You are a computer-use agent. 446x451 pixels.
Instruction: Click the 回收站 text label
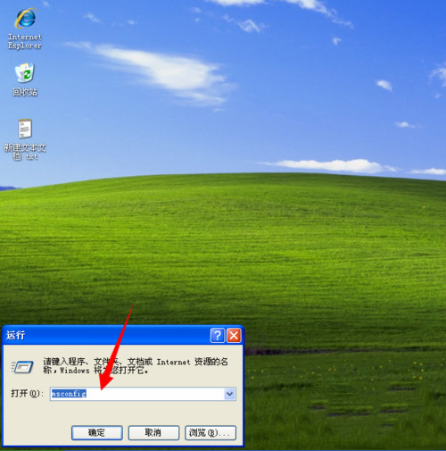tap(25, 92)
